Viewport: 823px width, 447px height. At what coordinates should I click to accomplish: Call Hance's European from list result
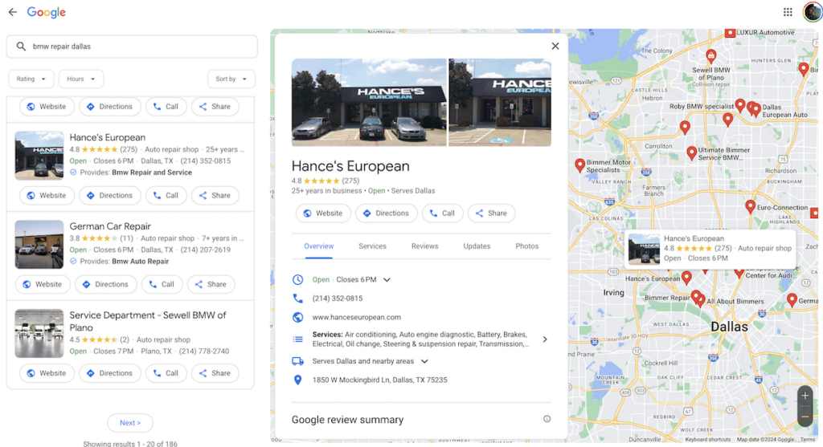coord(166,196)
